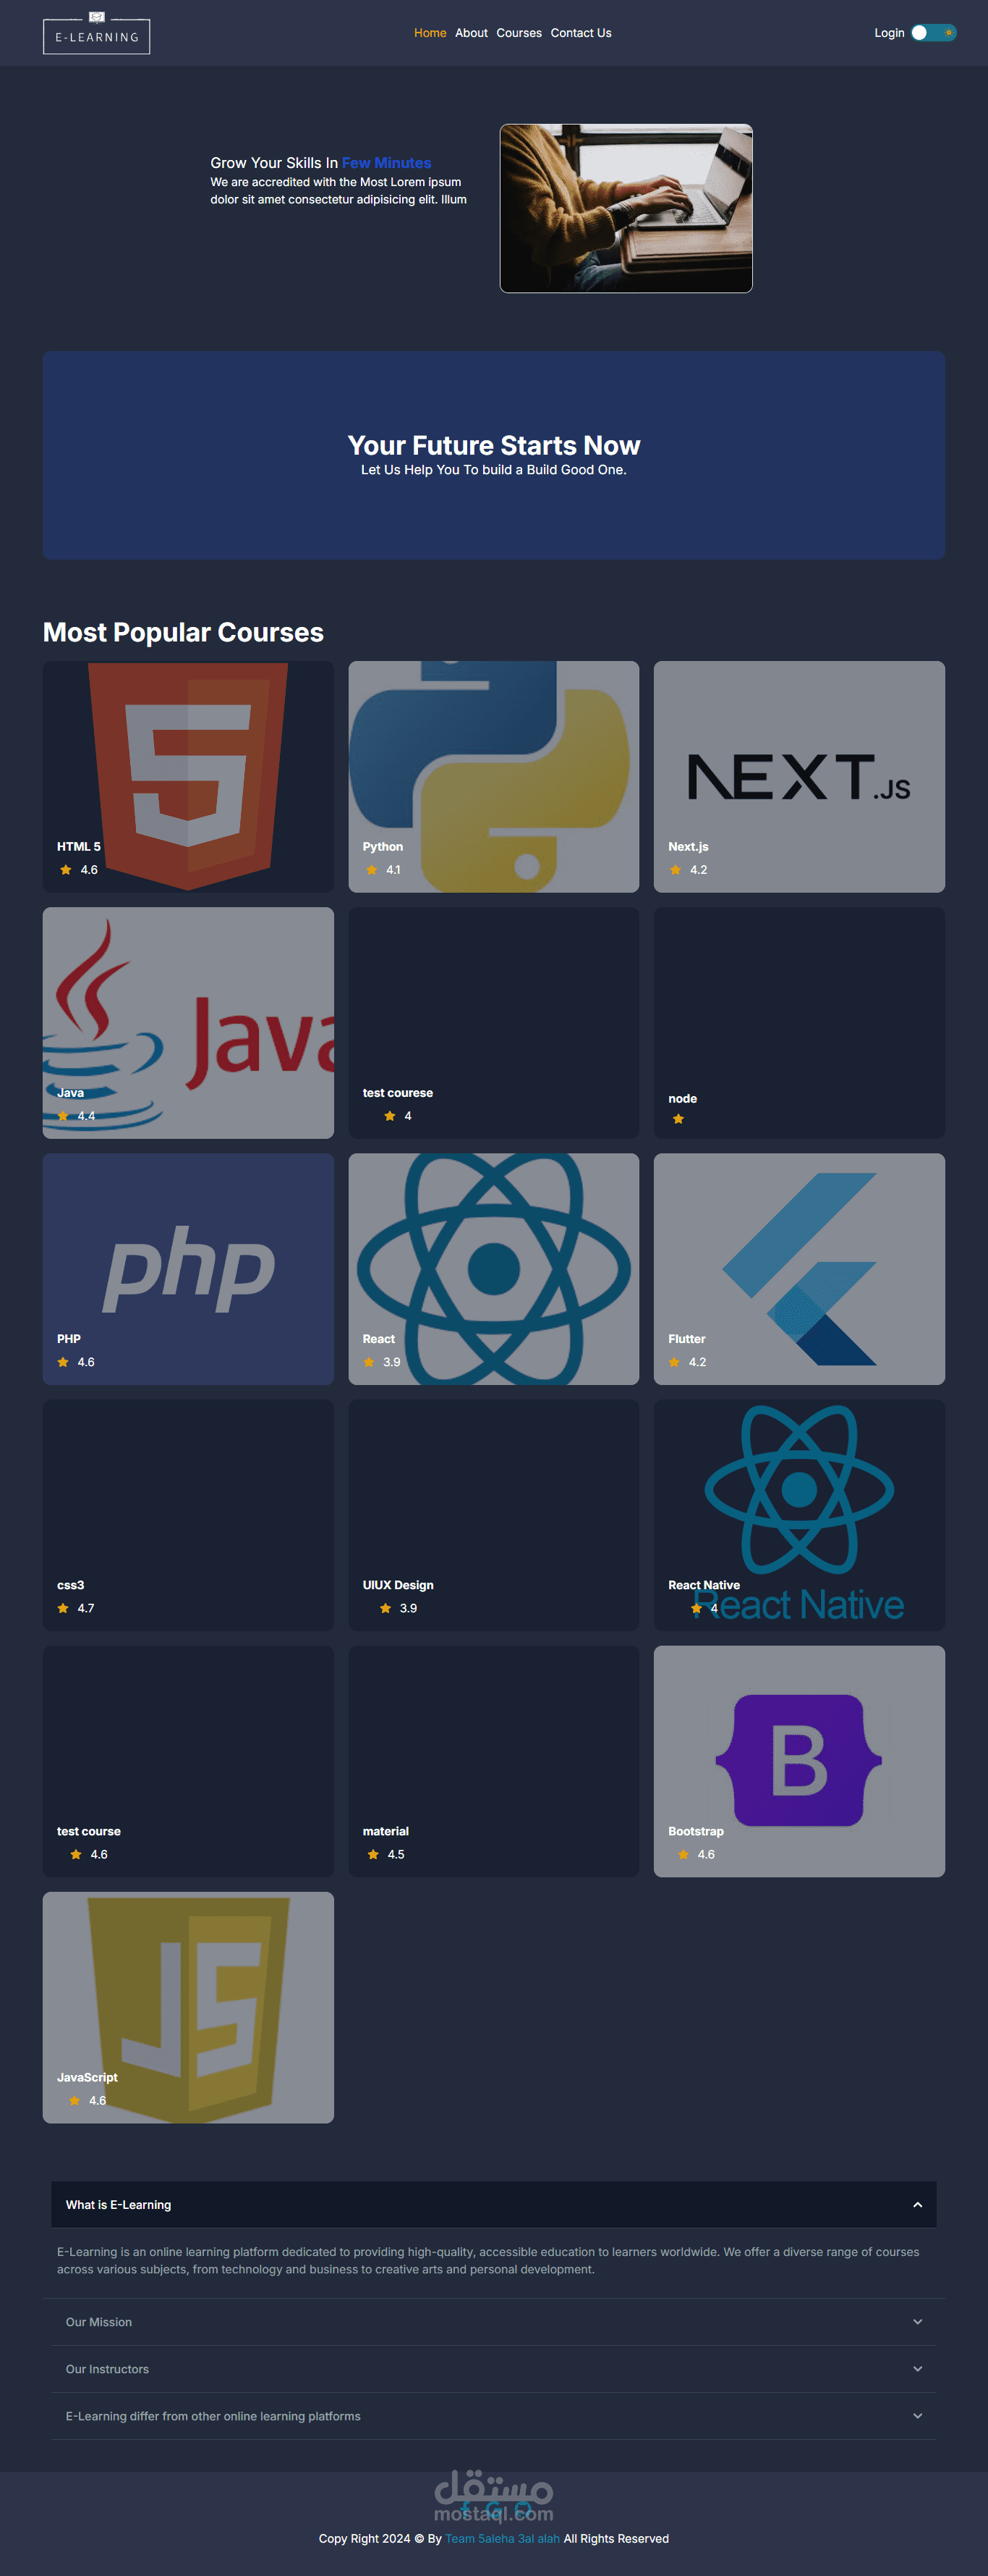Click the 'Your Future Starts Now' banner heading
The image size is (988, 2576).
click(x=493, y=445)
